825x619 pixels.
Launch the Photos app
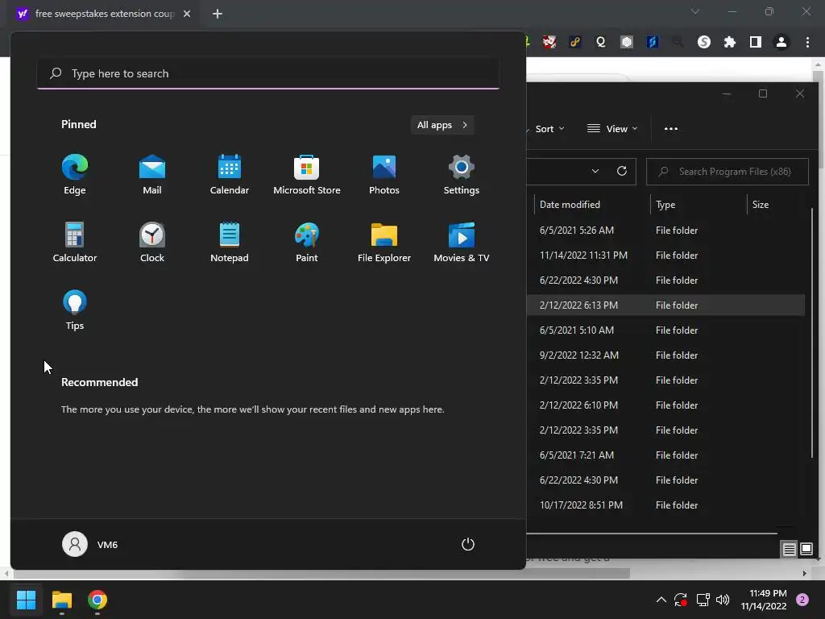pyautogui.click(x=384, y=175)
